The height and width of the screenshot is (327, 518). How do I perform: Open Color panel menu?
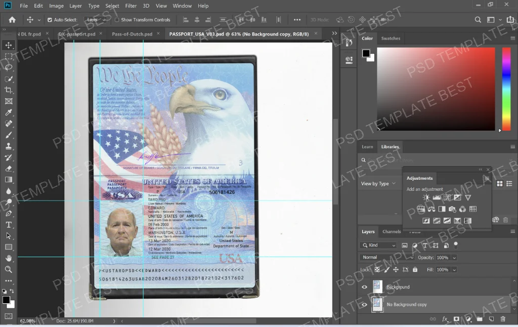point(513,38)
